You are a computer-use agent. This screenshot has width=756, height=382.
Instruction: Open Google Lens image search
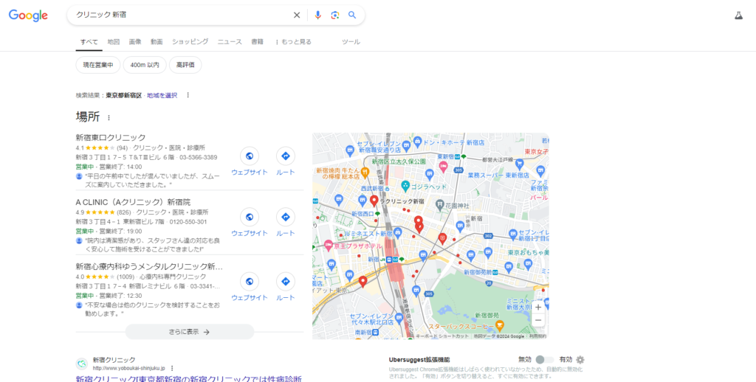click(x=335, y=15)
